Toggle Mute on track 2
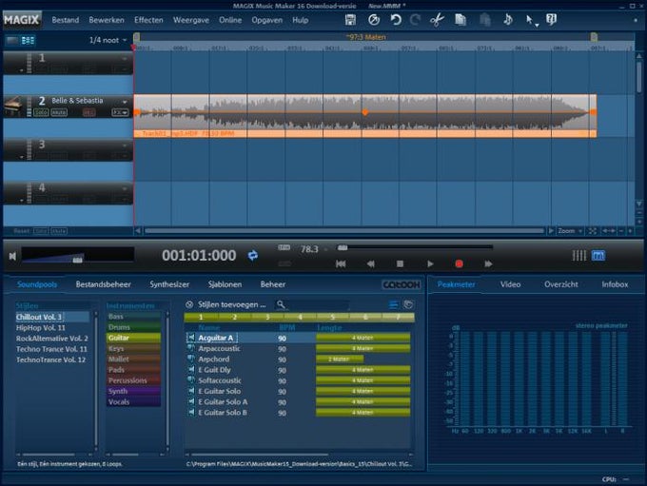Image resolution: width=647 pixels, height=486 pixels. [x=59, y=112]
